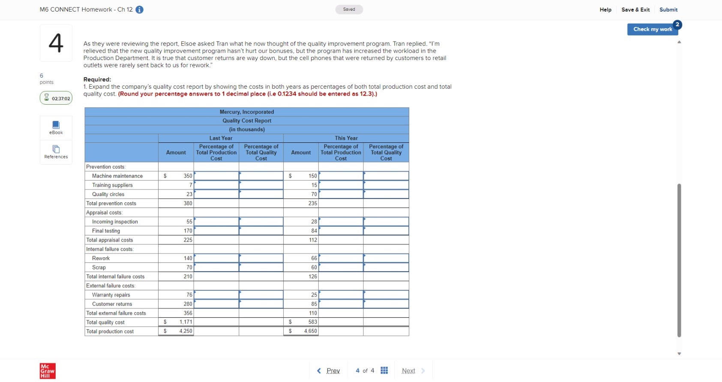Click Last Year amount 4,250 cell
This screenshot has width=722, height=382.
(176, 331)
